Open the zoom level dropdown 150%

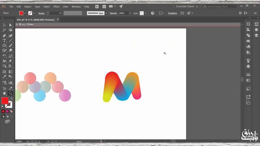tap(28, 142)
